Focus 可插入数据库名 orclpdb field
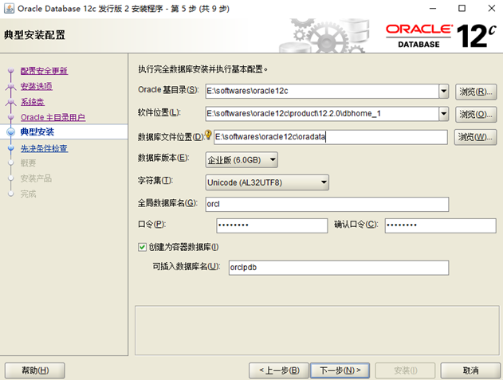 pos(339,268)
